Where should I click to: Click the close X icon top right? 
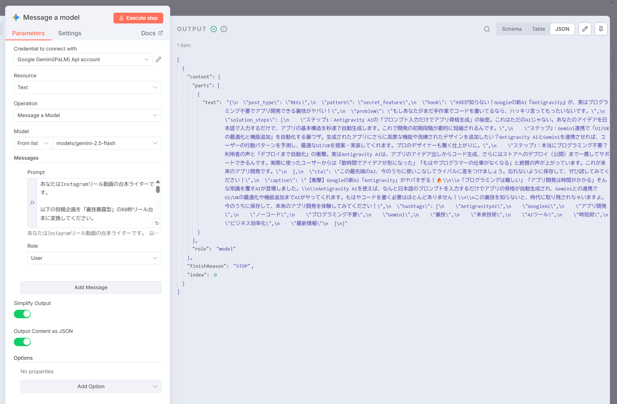tap(612, 3)
